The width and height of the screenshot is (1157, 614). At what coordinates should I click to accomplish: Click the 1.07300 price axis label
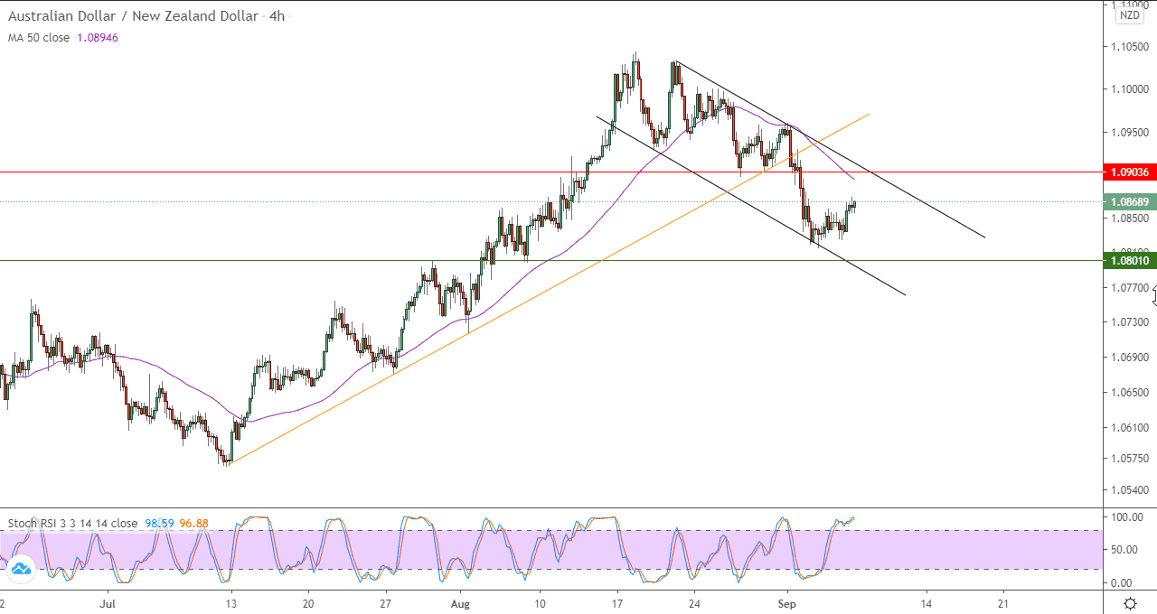1131,322
